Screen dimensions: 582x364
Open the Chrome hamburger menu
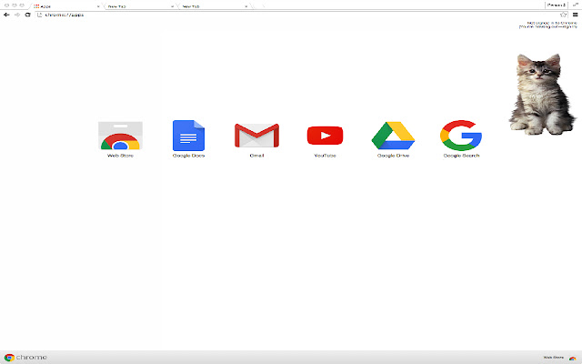pos(576,15)
